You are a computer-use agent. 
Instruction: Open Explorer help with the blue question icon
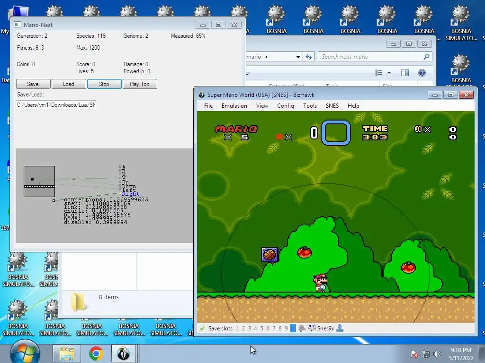[x=422, y=73]
